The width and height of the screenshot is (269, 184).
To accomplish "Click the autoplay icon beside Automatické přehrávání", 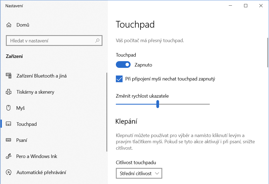I will pyautogui.click(x=9, y=172).
